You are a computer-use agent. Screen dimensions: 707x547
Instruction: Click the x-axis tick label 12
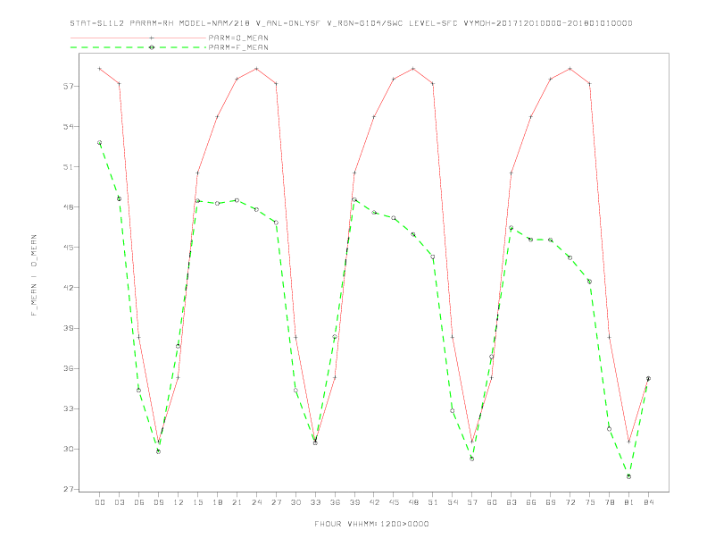tap(179, 502)
